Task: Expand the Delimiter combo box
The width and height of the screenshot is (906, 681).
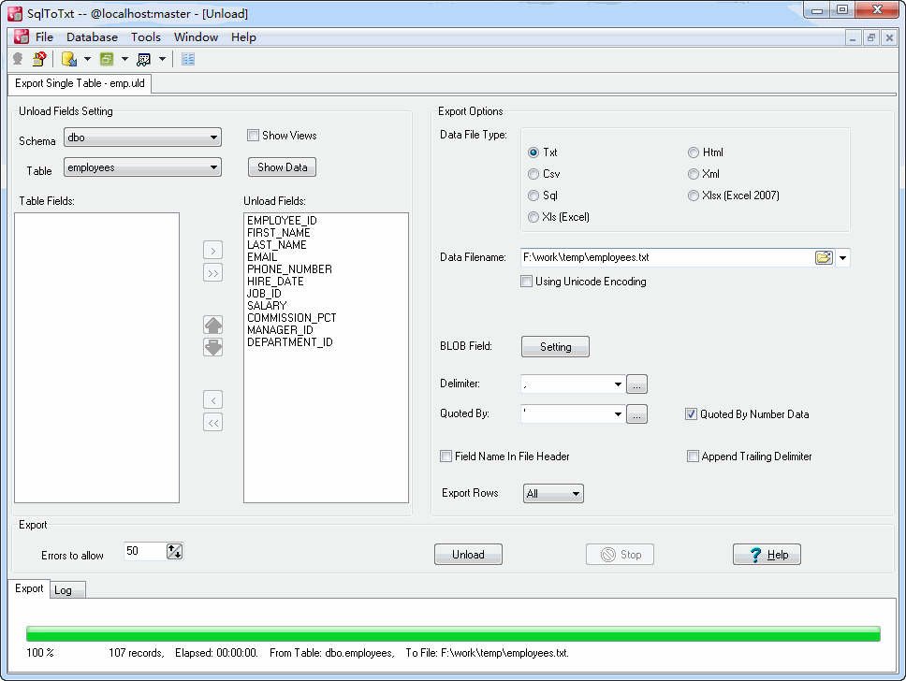Action: coord(618,384)
